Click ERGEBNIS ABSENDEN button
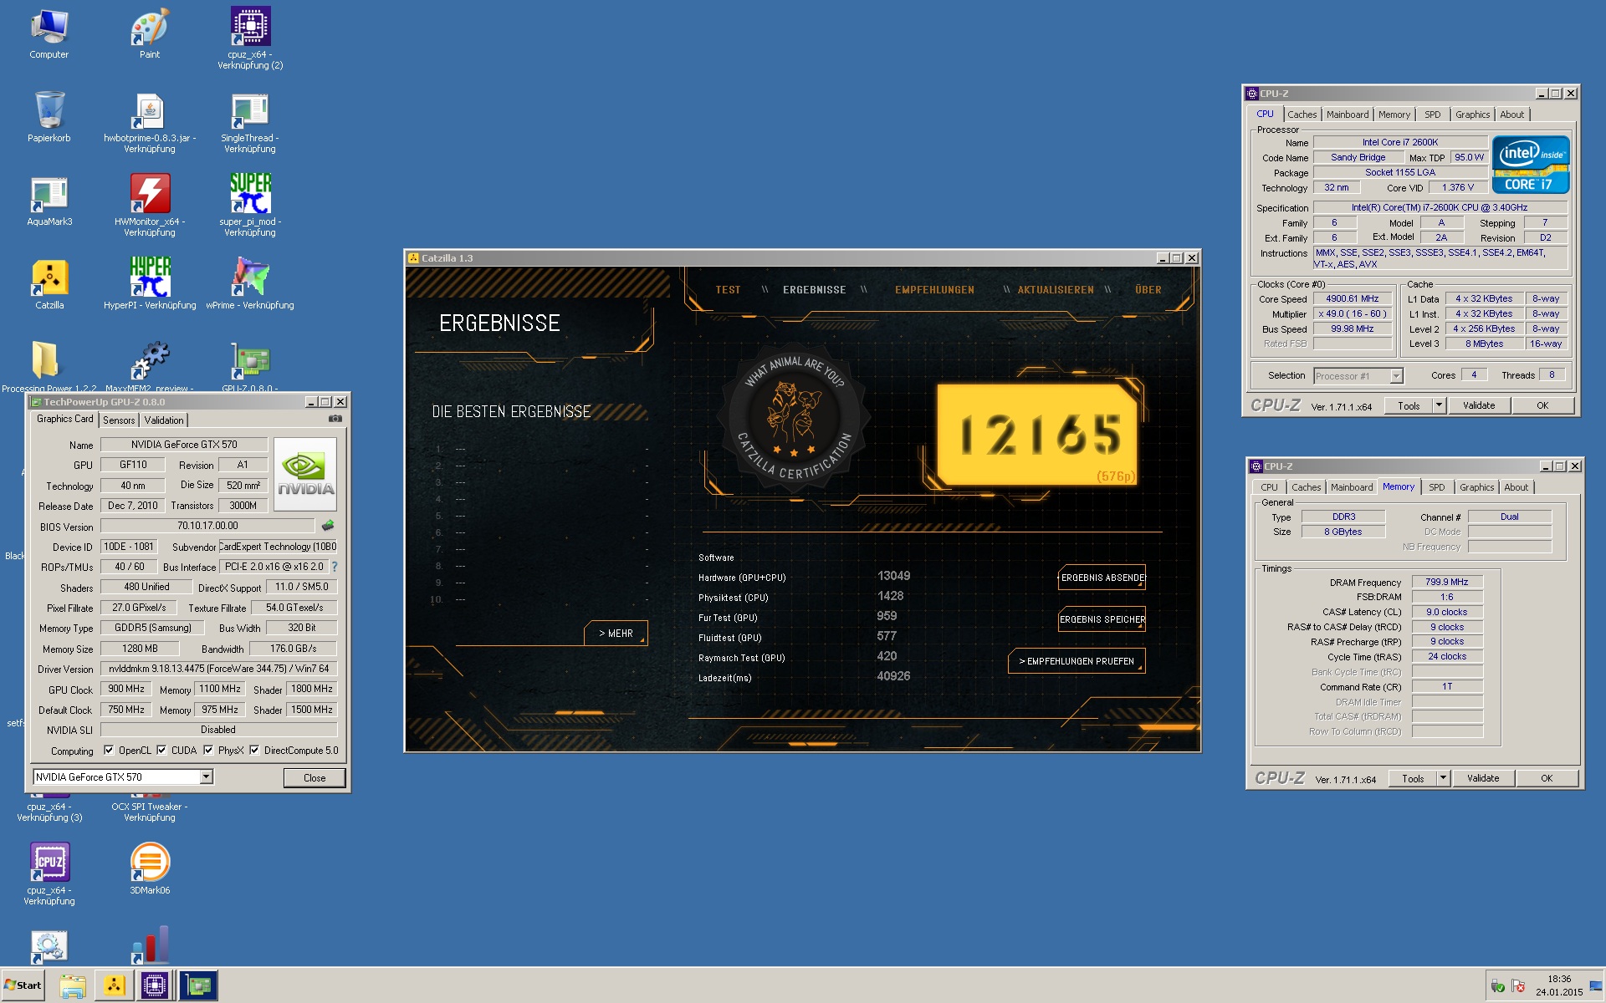The height and width of the screenshot is (1003, 1606). [x=1102, y=578]
